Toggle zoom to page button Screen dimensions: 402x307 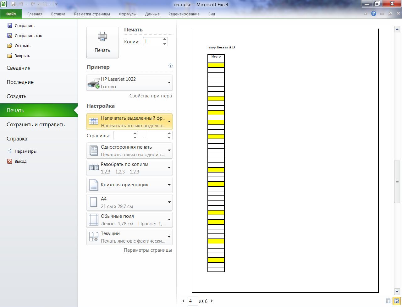tap(396, 301)
